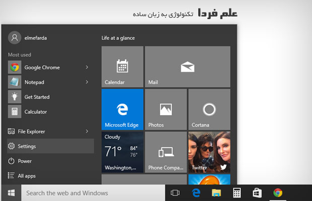
Task: Open the Phone Companion tile
Action: point(166,152)
